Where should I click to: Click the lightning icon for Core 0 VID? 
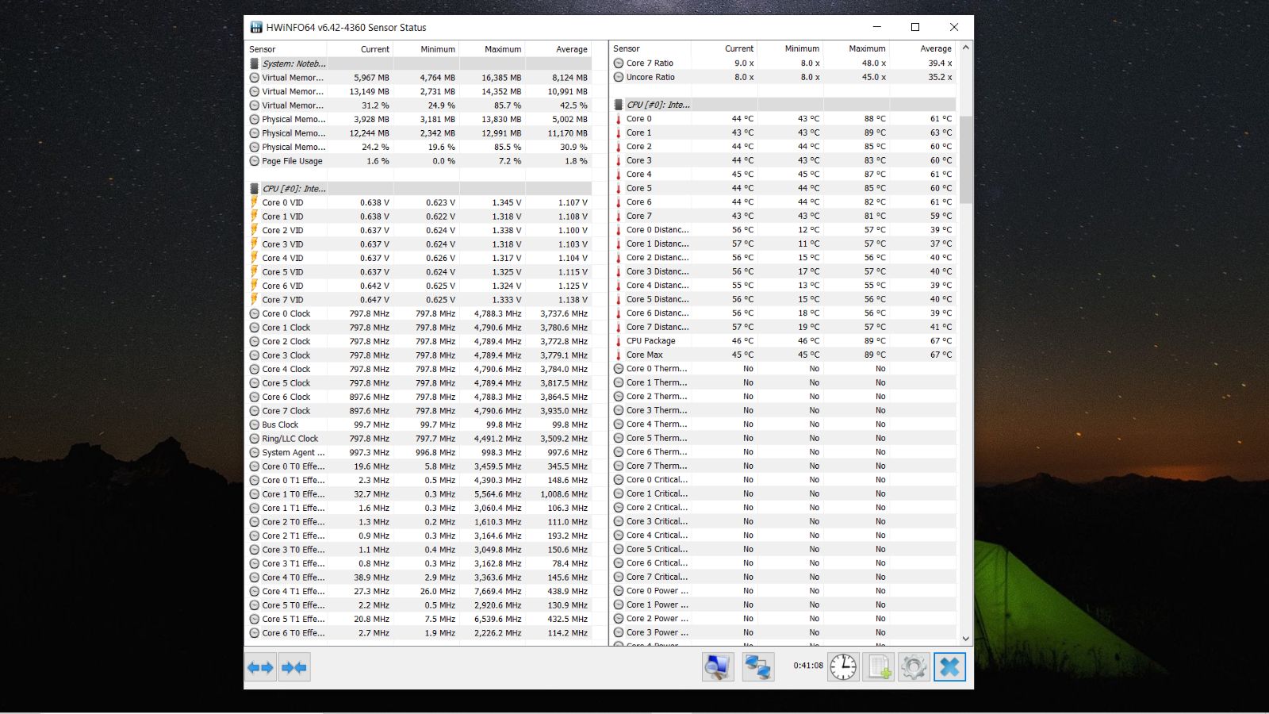pyautogui.click(x=255, y=202)
